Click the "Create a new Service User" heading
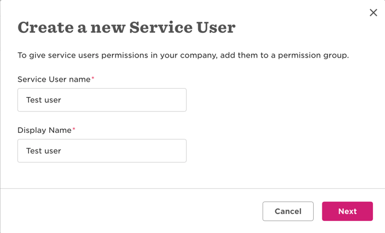This screenshot has height=233, width=385. click(x=126, y=27)
